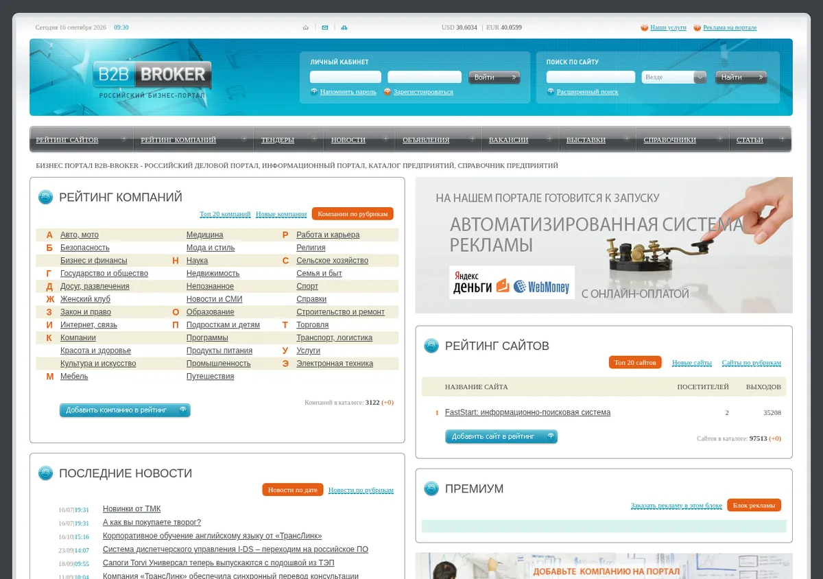Open the Везде search scope dropdown
This screenshot has width=823, height=579.
coord(674,78)
